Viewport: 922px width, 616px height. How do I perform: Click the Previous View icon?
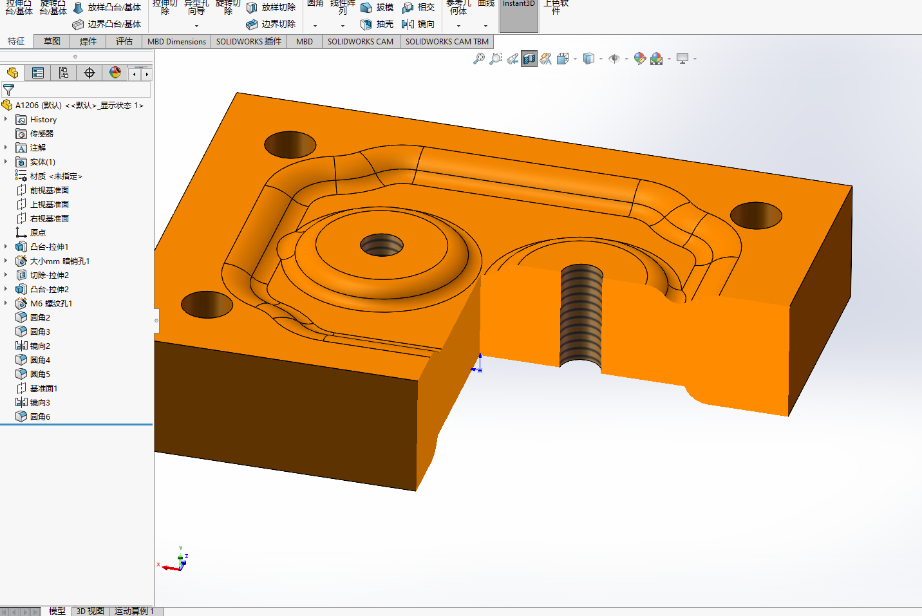513,59
